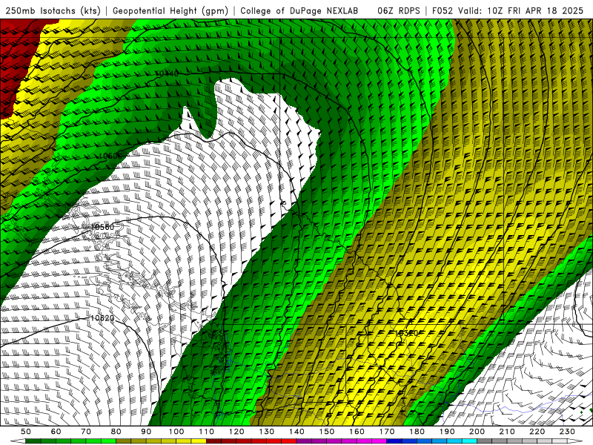Click the 120 value on the color scale

click(x=236, y=432)
